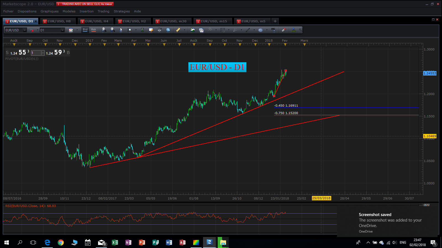442x248 pixels.
Task: Select the ABC text label tool
Action: click(273, 29)
